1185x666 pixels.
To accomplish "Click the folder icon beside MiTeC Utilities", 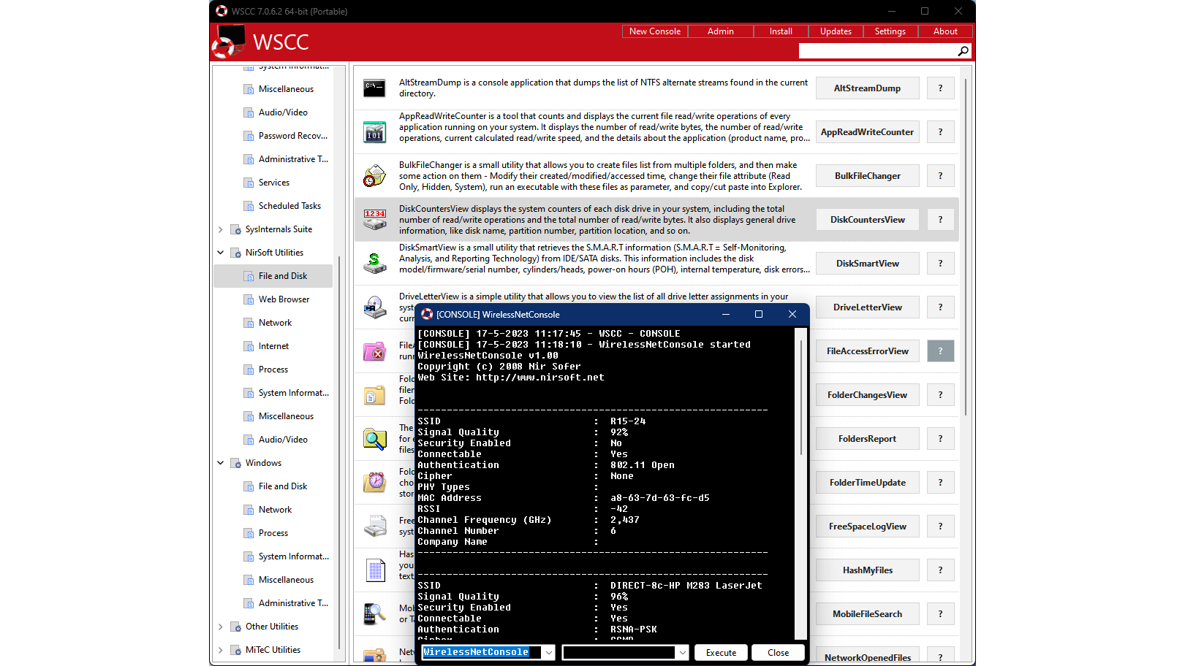I will pos(235,650).
